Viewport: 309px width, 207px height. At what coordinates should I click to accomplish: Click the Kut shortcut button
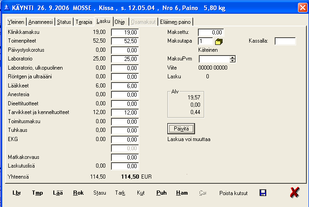click(x=141, y=193)
